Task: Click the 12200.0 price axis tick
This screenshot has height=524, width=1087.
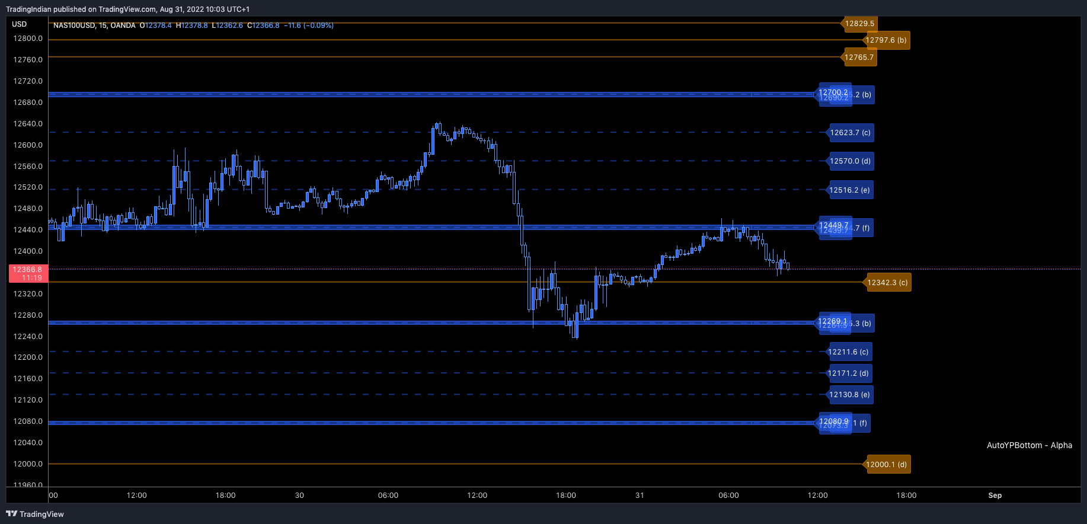Action: pos(28,357)
